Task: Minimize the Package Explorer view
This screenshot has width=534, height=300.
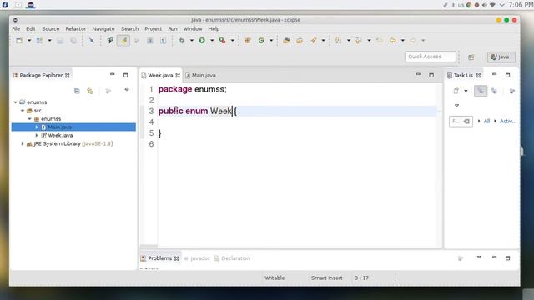Action: (x=113, y=75)
